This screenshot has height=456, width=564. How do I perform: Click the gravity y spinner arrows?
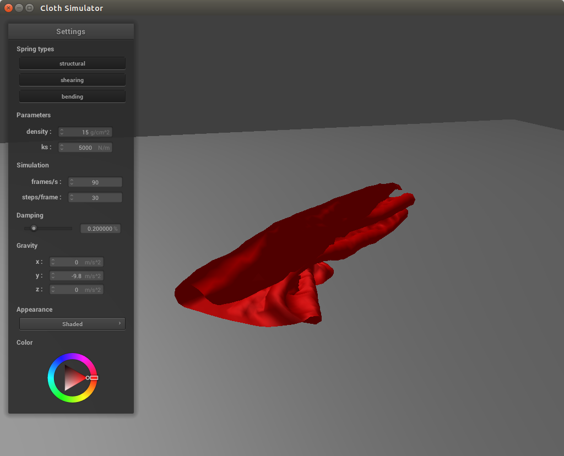(x=53, y=276)
